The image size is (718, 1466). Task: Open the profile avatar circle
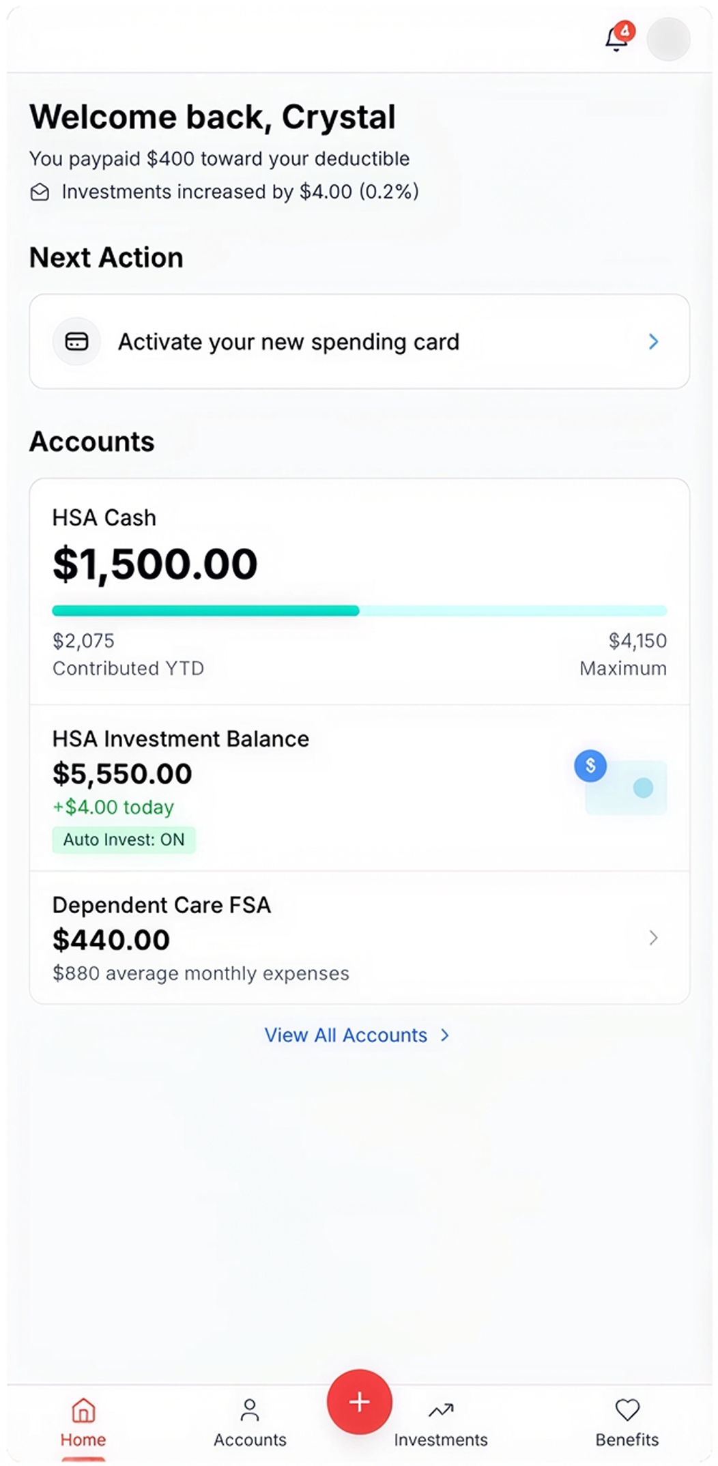[668, 40]
